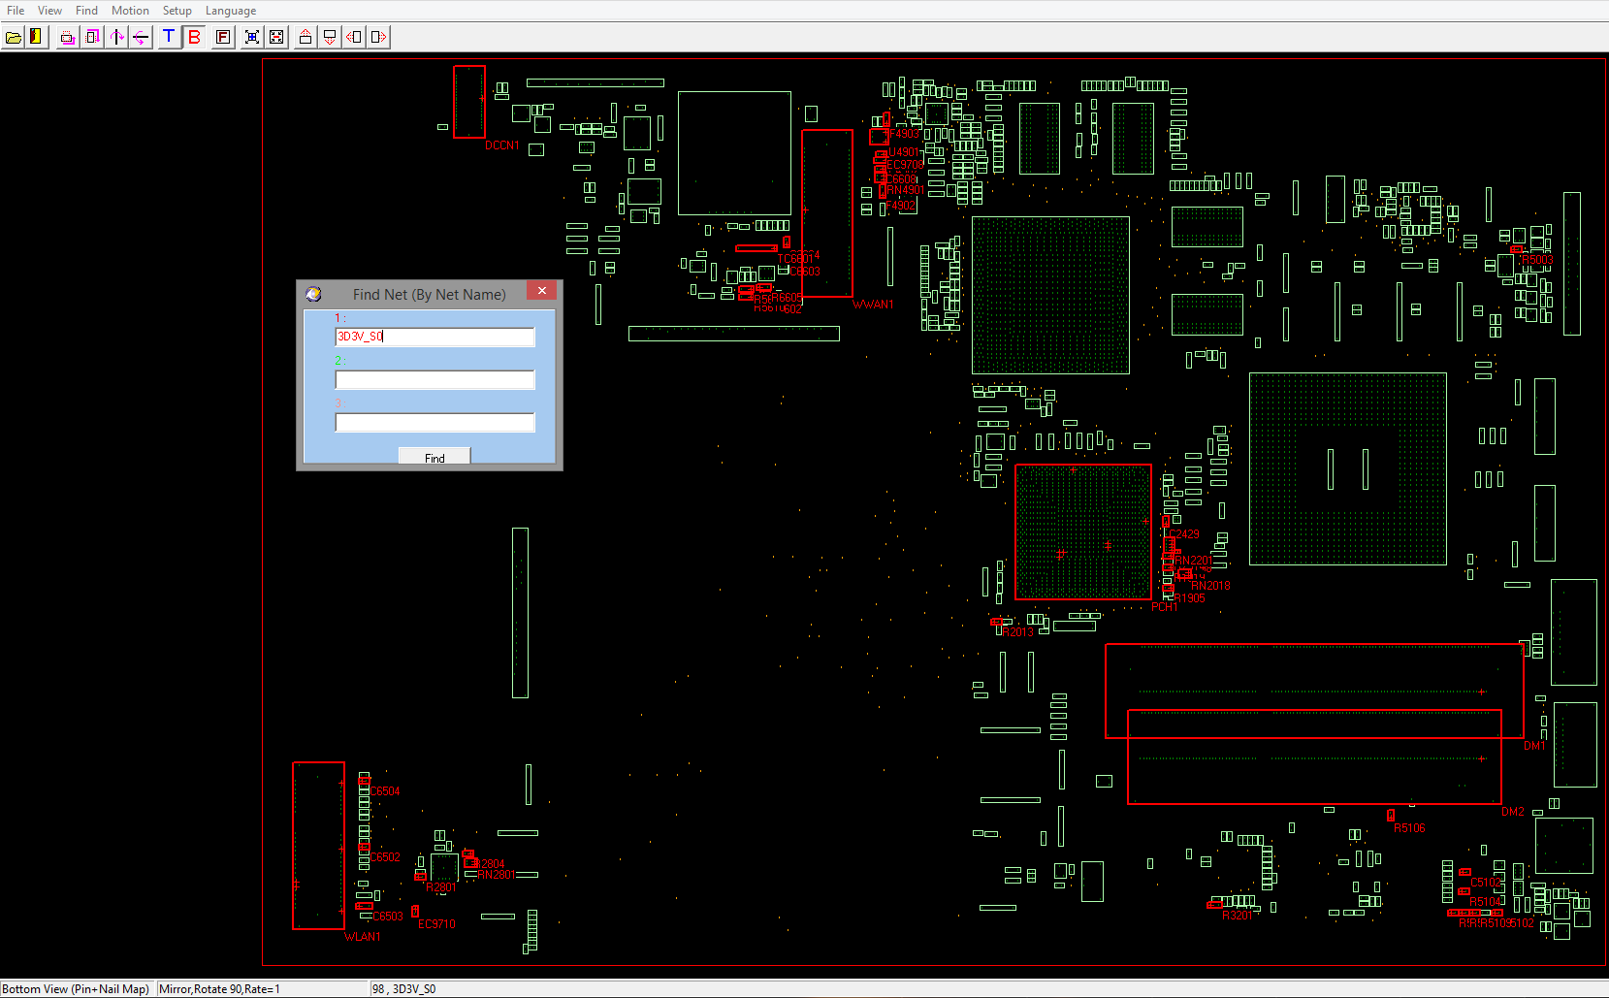Open the File menu
Image resolution: width=1609 pixels, height=998 pixels.
click(x=16, y=11)
